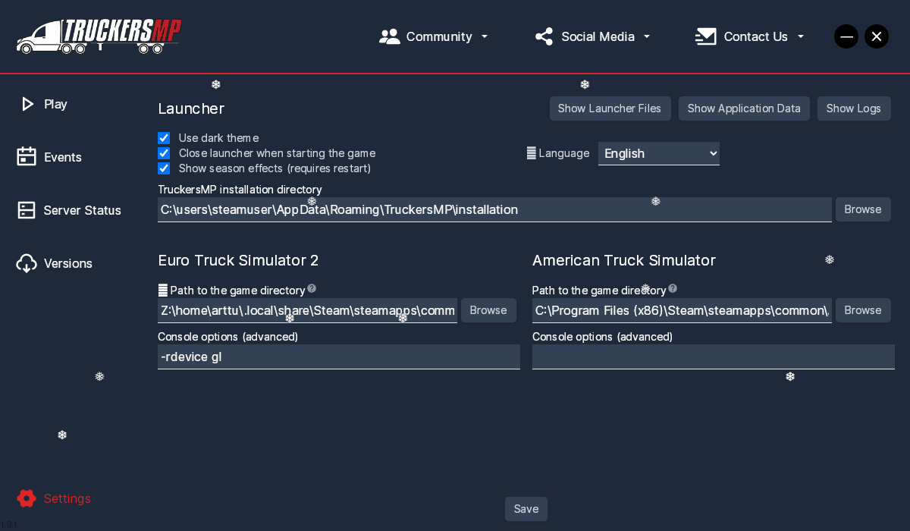Screen dimensions: 910x531
Task: Click ETS2 console options field with -rdevice gl
Action: point(339,357)
